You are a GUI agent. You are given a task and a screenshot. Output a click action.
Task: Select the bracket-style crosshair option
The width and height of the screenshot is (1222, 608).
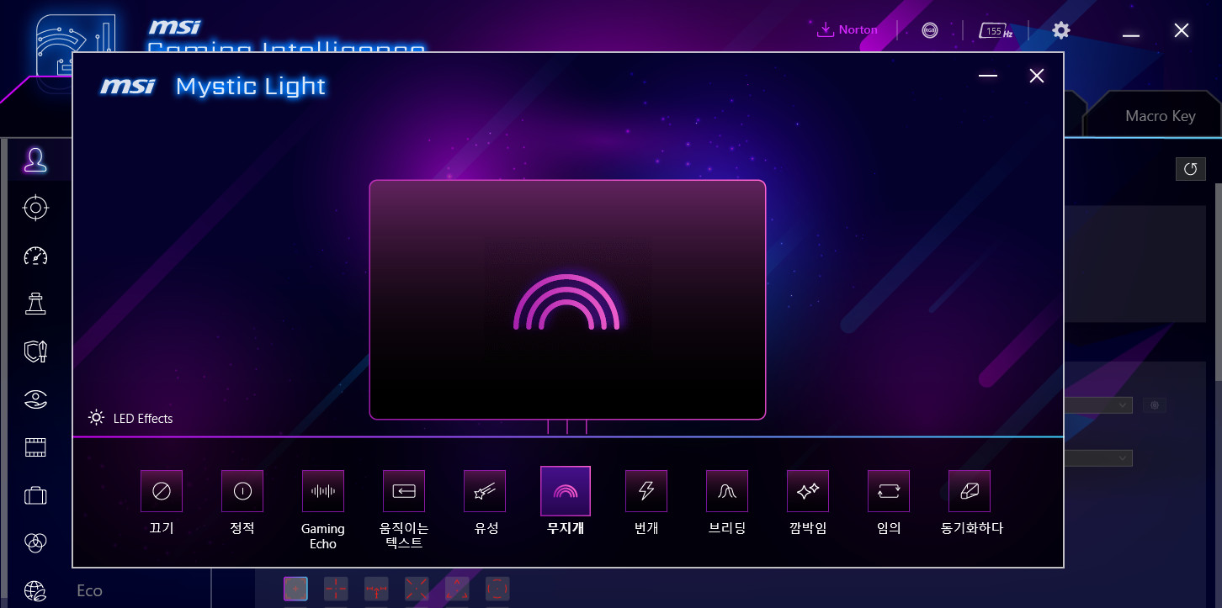(497, 589)
